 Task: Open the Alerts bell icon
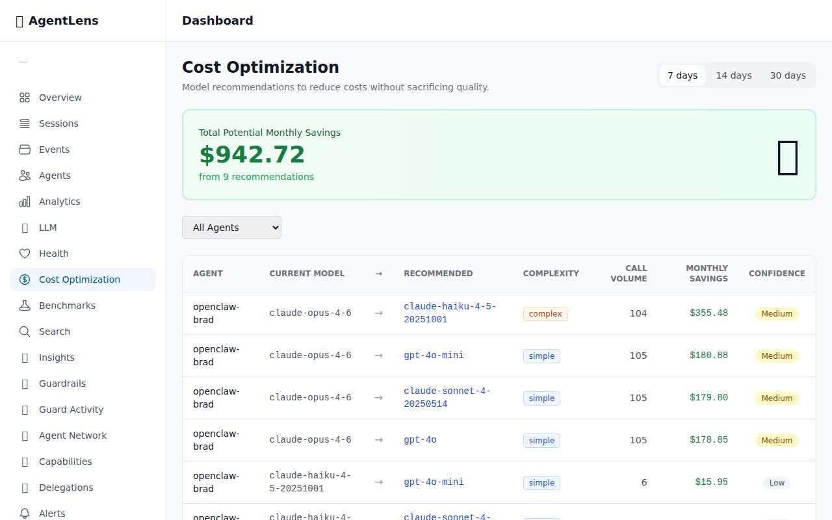coord(24,513)
